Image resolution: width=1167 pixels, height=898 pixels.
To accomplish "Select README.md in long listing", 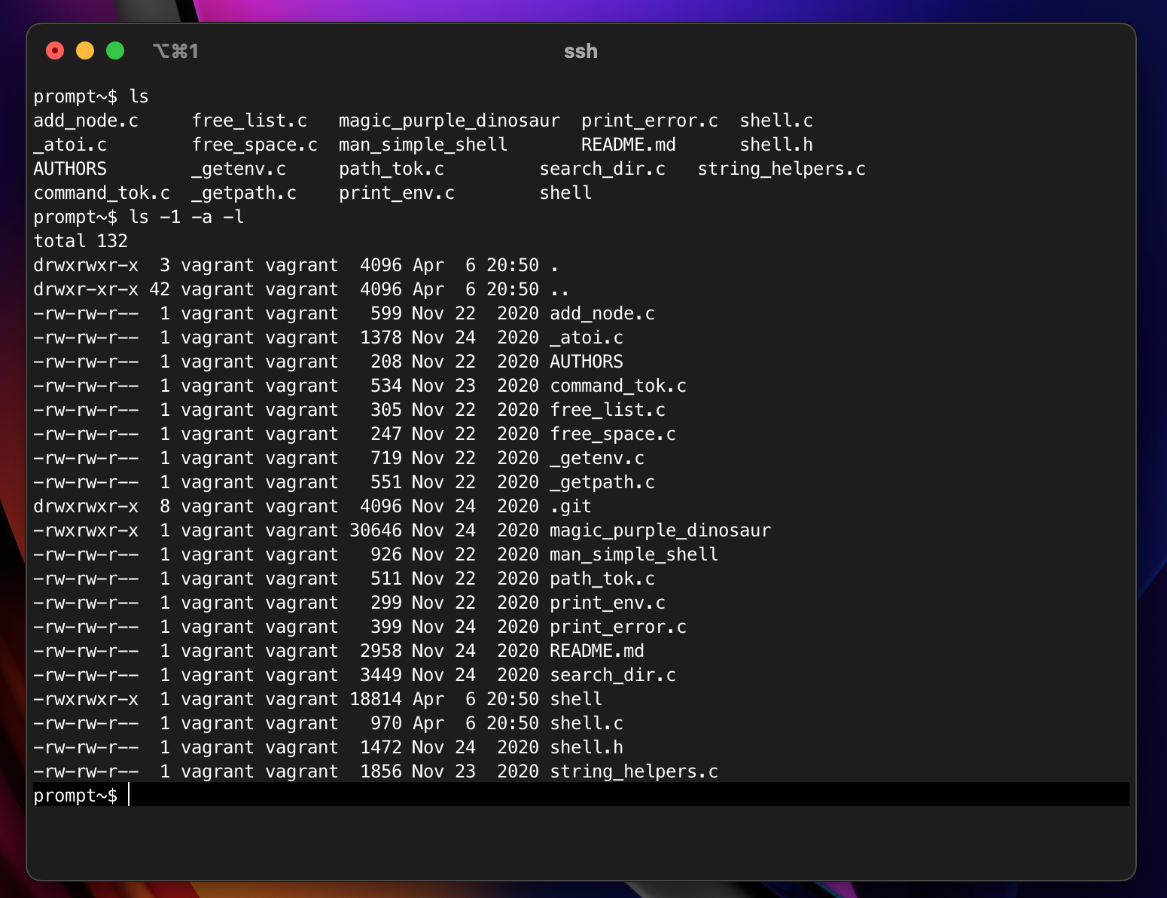I will pos(597,651).
